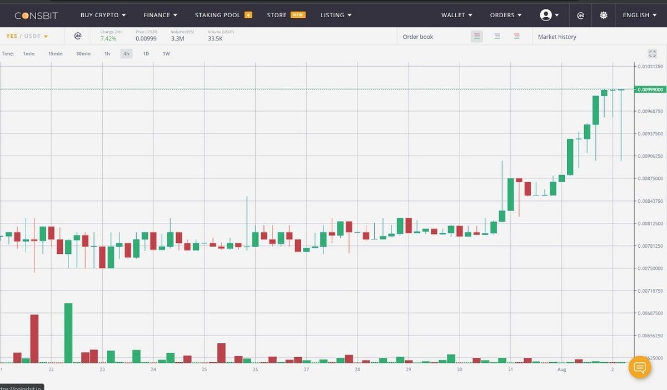Open the CoinMarketCap icon in top bar
The image size is (667, 390).
coord(580,15)
